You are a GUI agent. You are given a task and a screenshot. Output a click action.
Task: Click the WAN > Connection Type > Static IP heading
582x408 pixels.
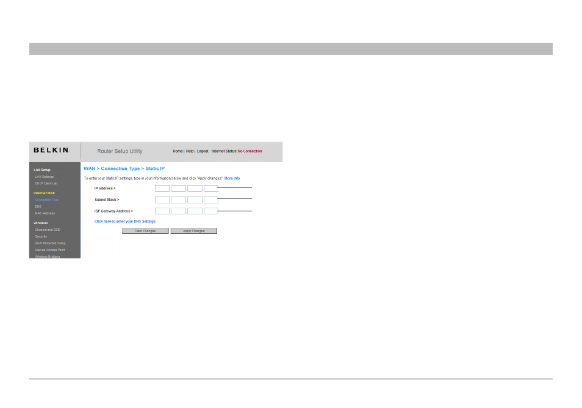click(124, 169)
